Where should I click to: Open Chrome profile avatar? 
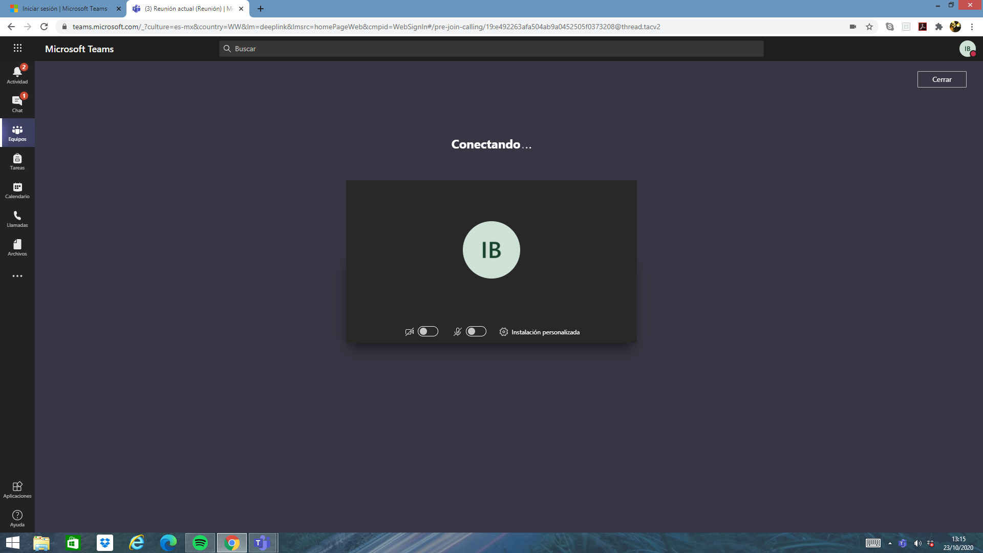(955, 27)
